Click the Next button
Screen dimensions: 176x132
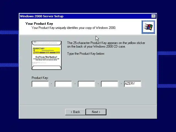pos(96,112)
